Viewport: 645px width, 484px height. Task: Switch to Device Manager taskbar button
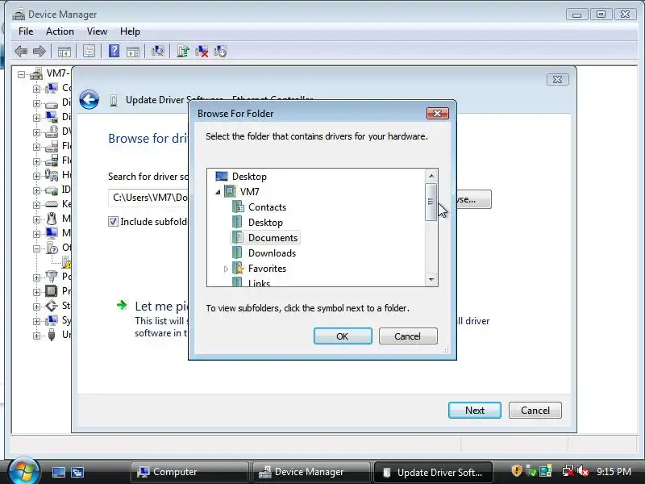(311, 472)
